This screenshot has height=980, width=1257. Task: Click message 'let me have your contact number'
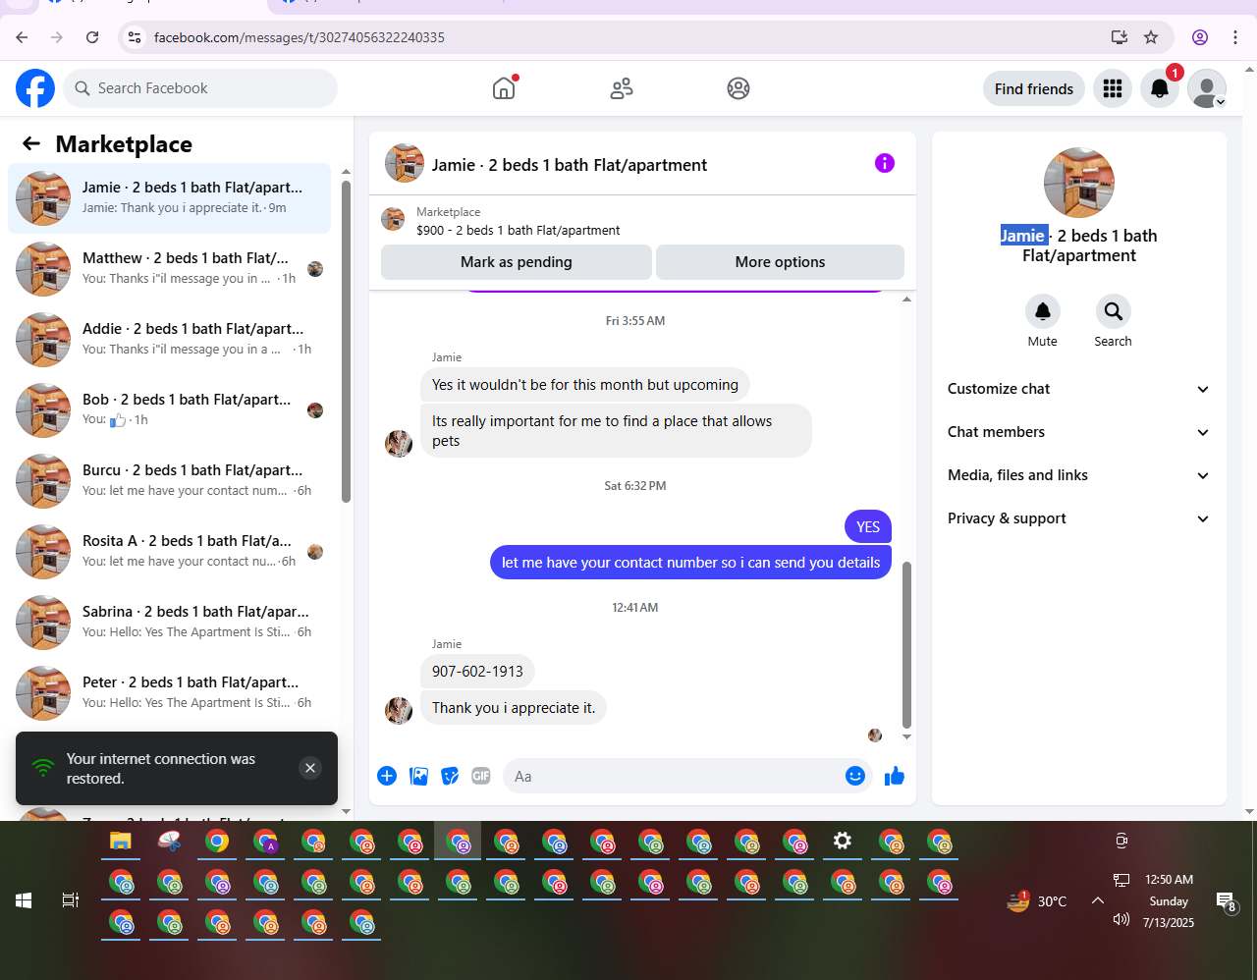[690, 563]
